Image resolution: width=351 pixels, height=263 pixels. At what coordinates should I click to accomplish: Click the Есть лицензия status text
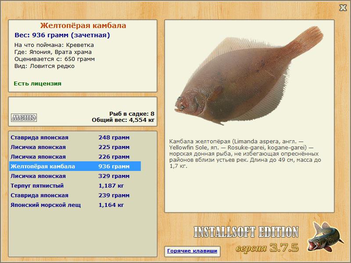point(37,84)
